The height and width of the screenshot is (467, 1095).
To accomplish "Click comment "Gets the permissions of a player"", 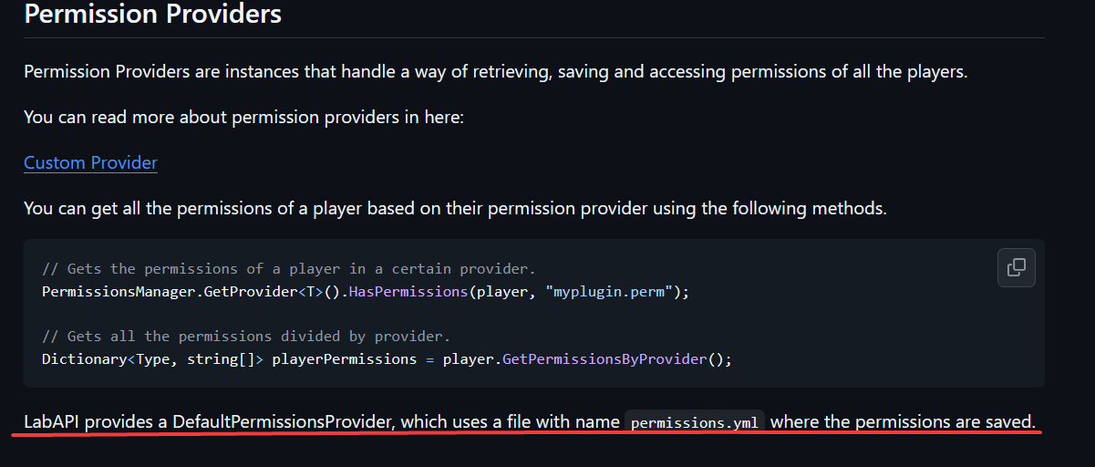I will pos(289,269).
